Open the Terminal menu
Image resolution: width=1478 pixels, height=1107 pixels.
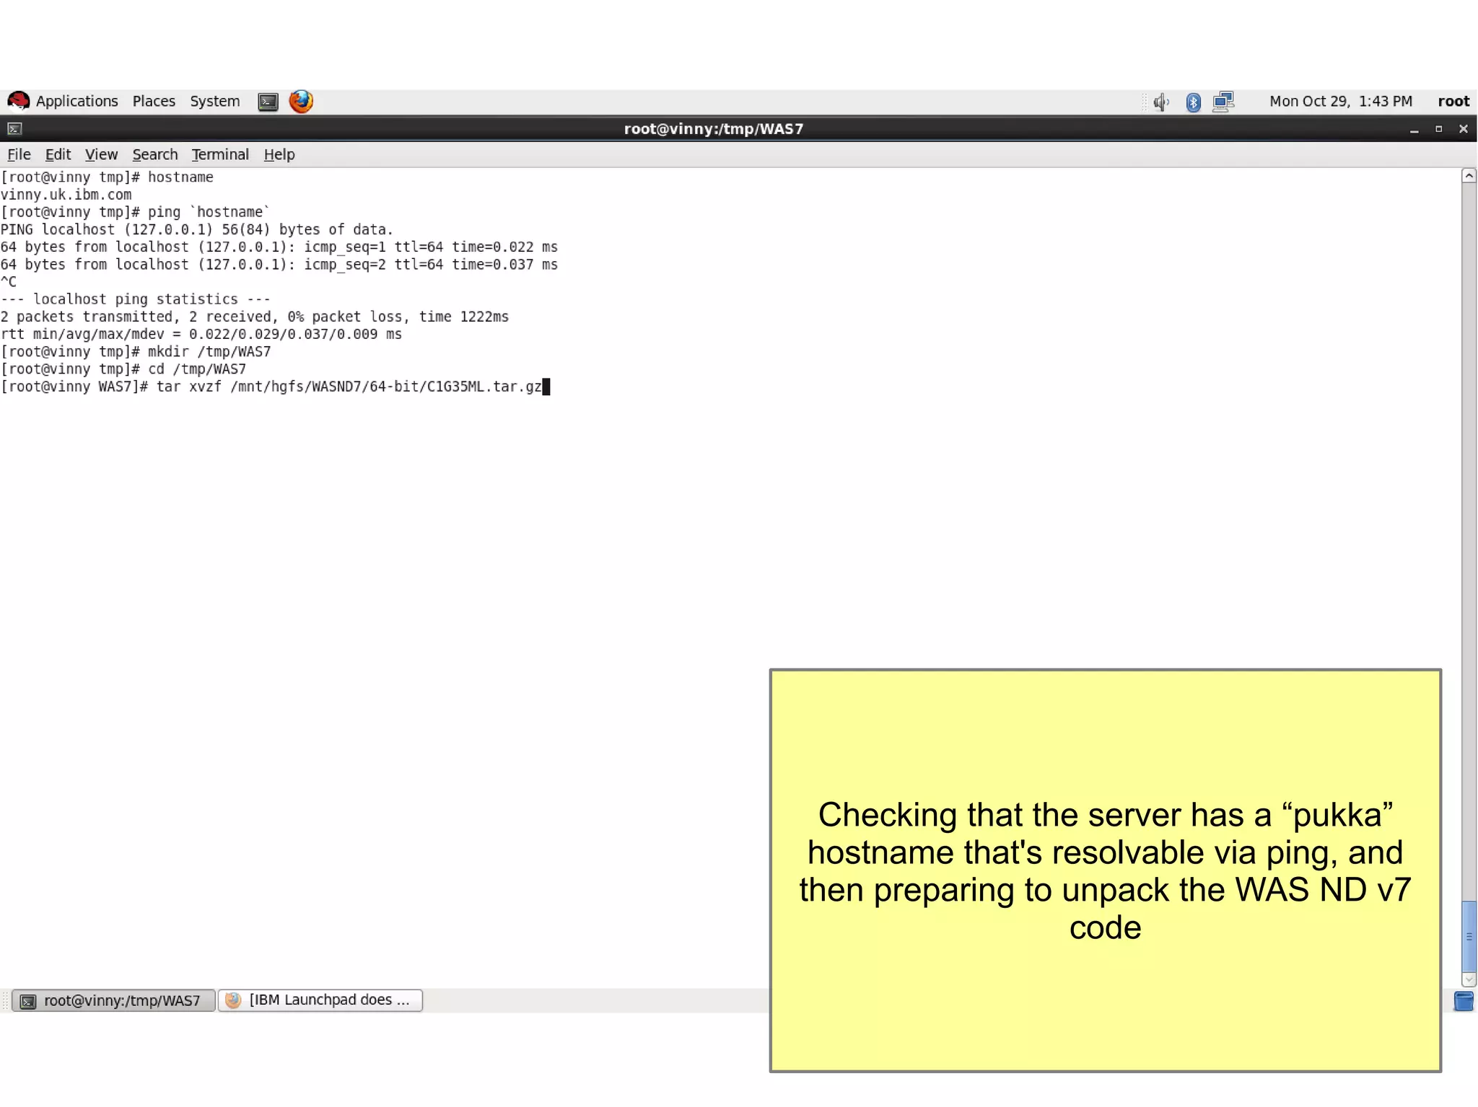point(219,154)
